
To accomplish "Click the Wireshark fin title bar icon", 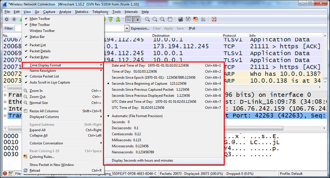I will pos(5,4).
